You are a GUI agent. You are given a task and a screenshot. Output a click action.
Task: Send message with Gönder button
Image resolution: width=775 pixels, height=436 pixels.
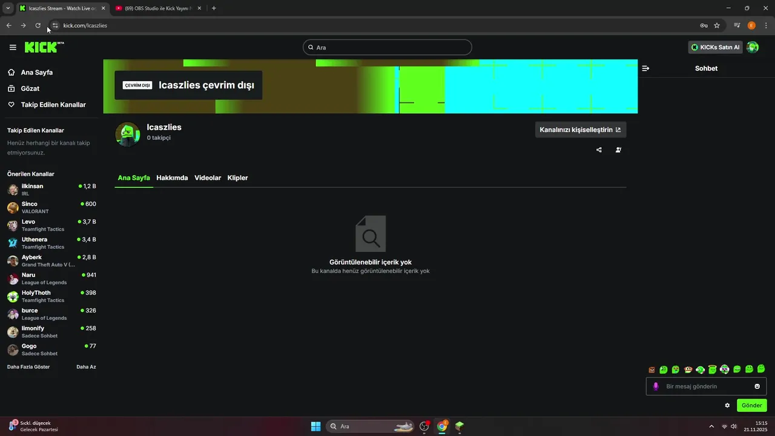coord(751,405)
